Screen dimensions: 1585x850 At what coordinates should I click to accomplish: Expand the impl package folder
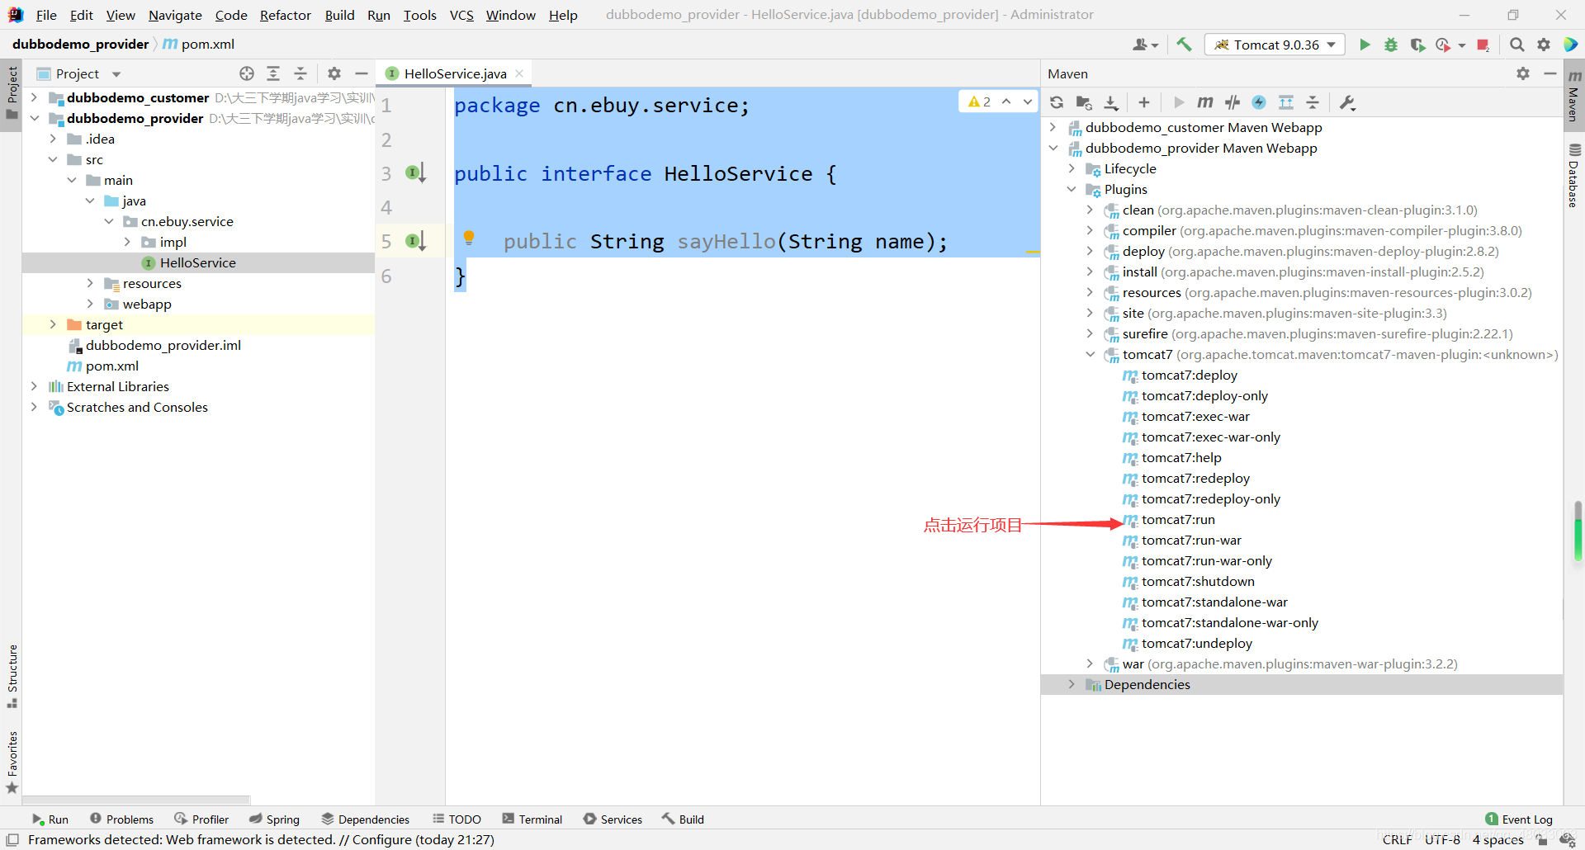[x=127, y=242]
